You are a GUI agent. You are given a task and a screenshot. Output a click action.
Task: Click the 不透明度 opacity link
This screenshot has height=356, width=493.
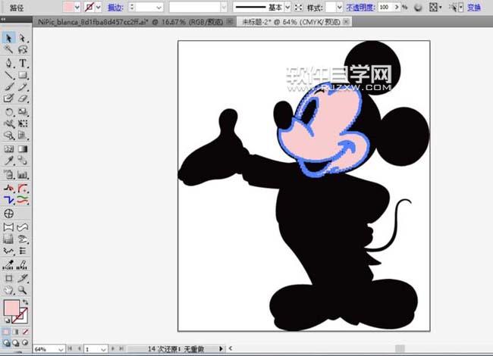pos(361,6)
